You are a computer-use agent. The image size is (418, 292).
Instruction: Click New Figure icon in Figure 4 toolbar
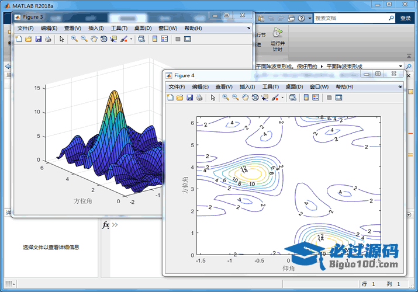[x=170, y=98]
